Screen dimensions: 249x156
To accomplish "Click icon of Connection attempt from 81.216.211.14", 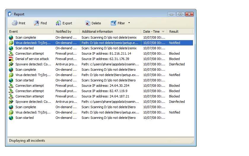I will point(11,53).
